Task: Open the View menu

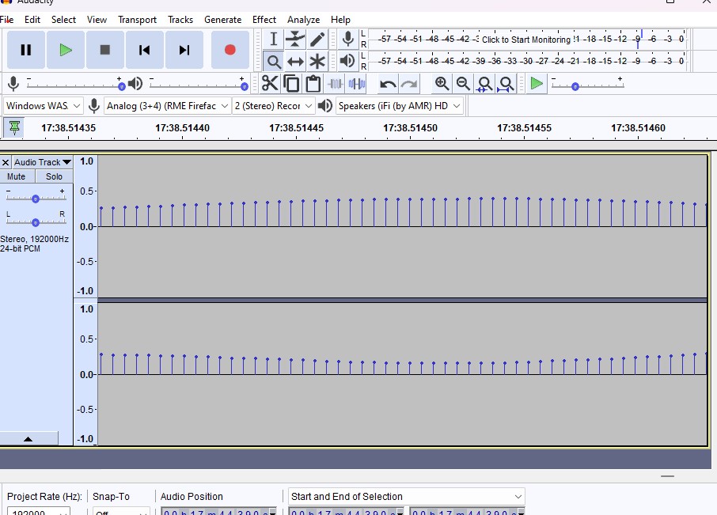Action: tap(97, 20)
